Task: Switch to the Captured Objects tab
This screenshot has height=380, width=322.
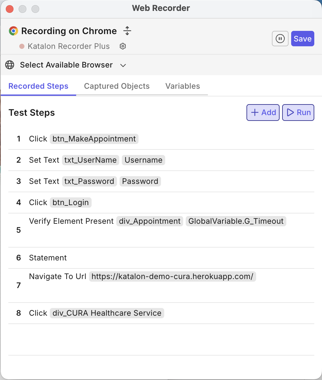Action: click(117, 86)
